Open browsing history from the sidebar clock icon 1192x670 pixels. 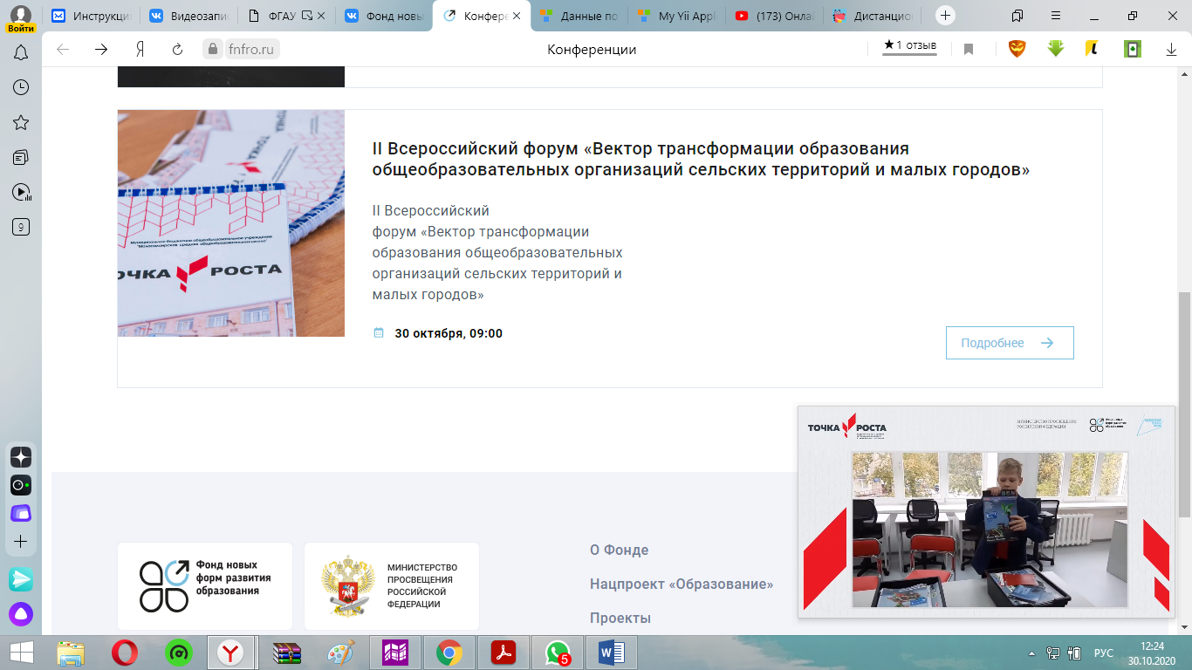21,87
